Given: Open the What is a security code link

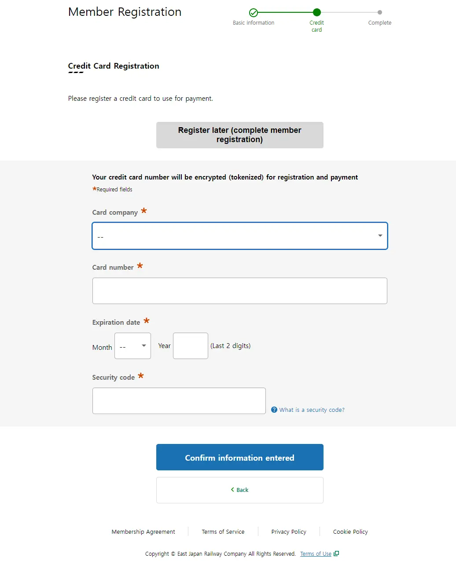Looking at the screenshot, I should tap(312, 410).
